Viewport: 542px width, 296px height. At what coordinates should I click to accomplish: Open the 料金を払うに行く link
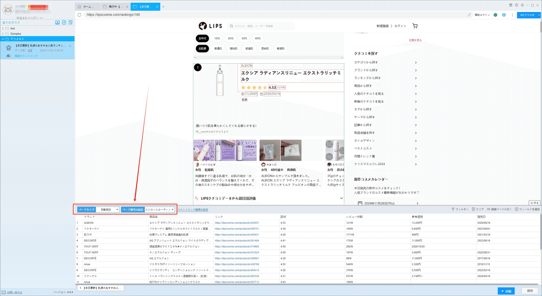click(x=29, y=18)
